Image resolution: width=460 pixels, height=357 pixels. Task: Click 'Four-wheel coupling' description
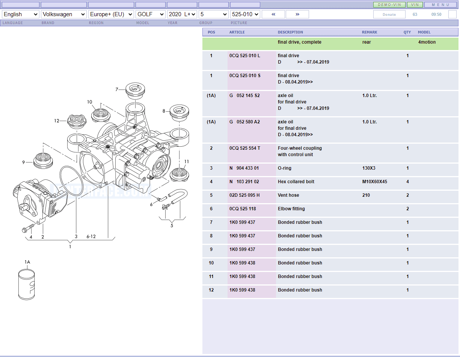click(300, 148)
